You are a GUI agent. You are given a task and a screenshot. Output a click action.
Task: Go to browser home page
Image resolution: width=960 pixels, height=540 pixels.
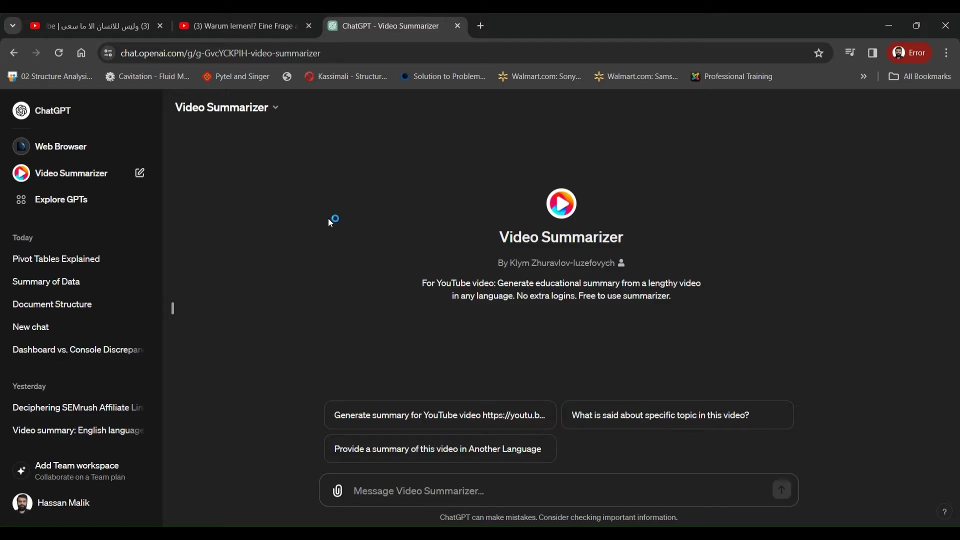click(x=81, y=53)
